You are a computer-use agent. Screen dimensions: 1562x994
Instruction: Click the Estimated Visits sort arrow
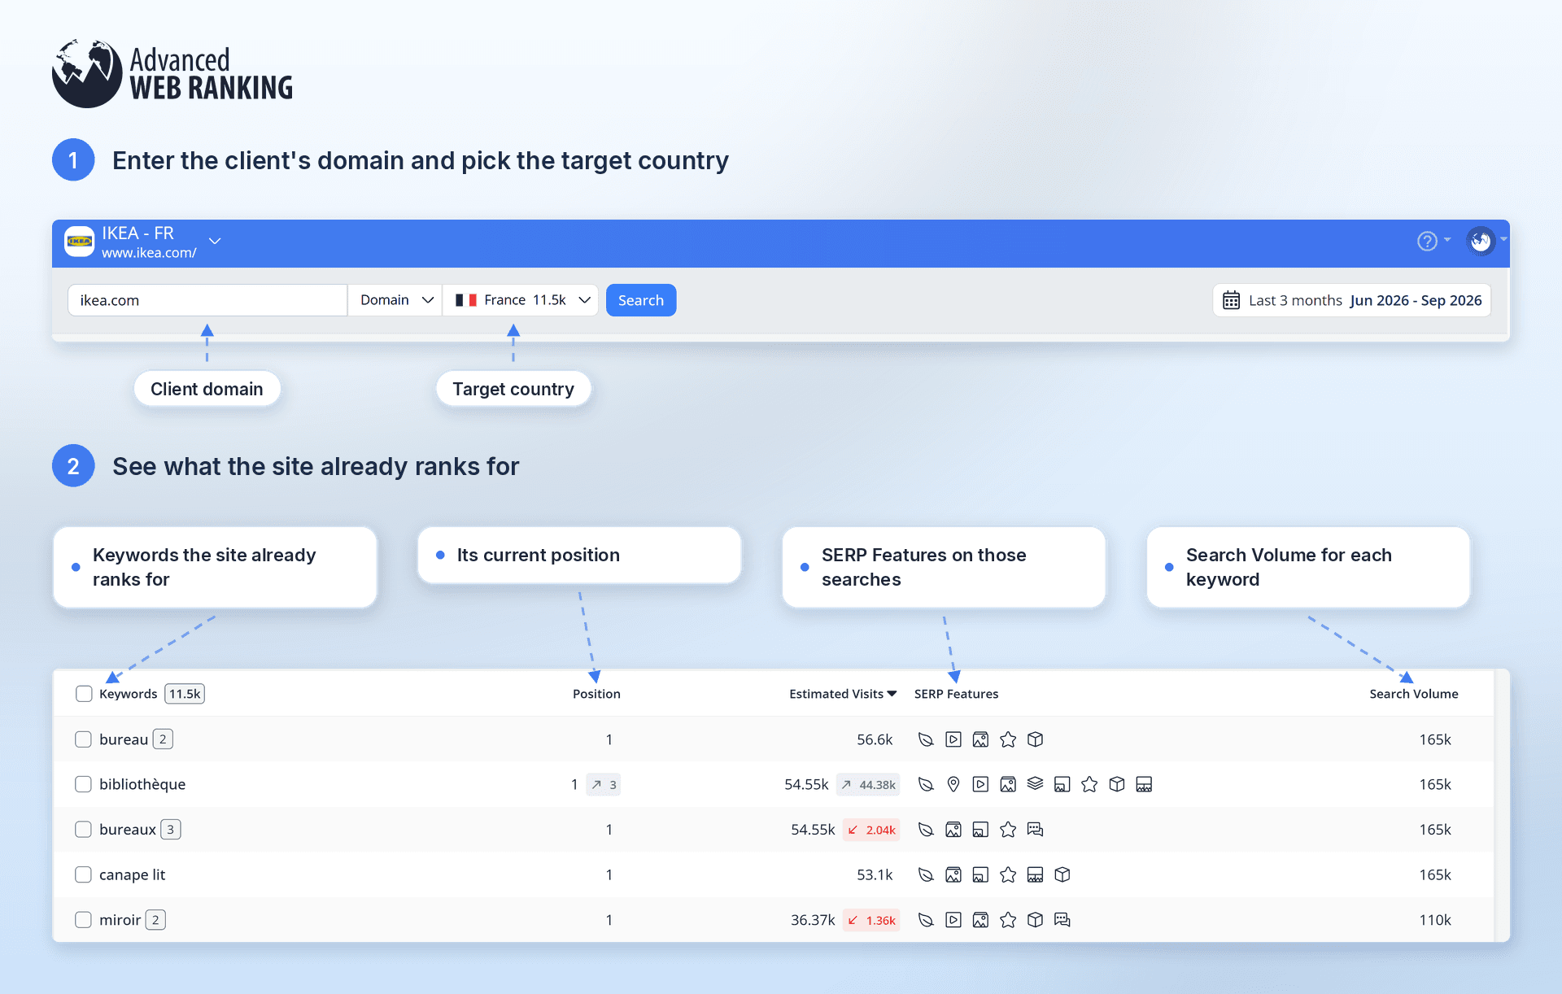pyautogui.click(x=892, y=694)
